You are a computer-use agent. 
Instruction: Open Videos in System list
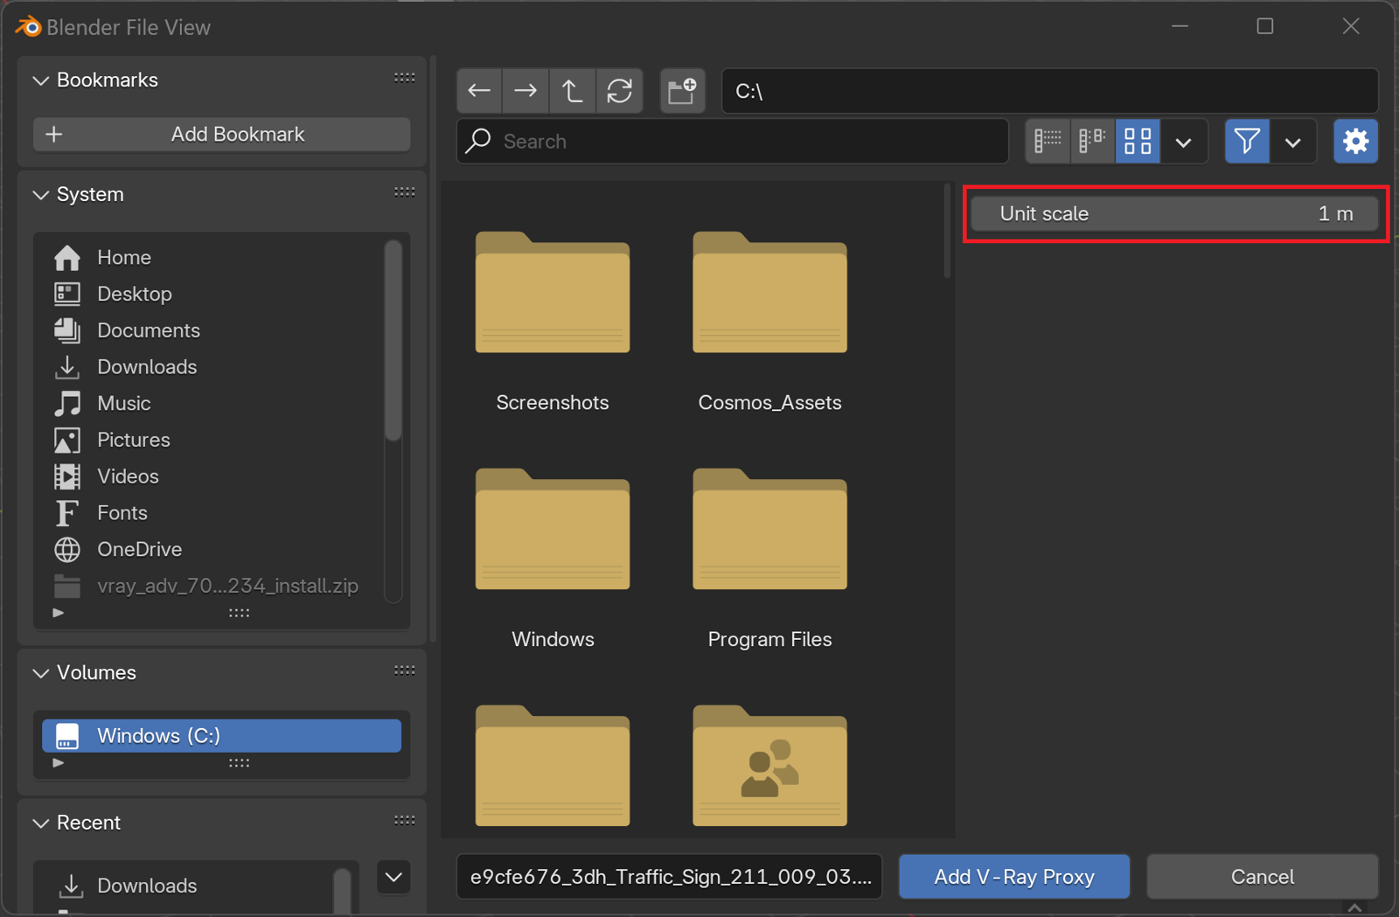pos(213,476)
